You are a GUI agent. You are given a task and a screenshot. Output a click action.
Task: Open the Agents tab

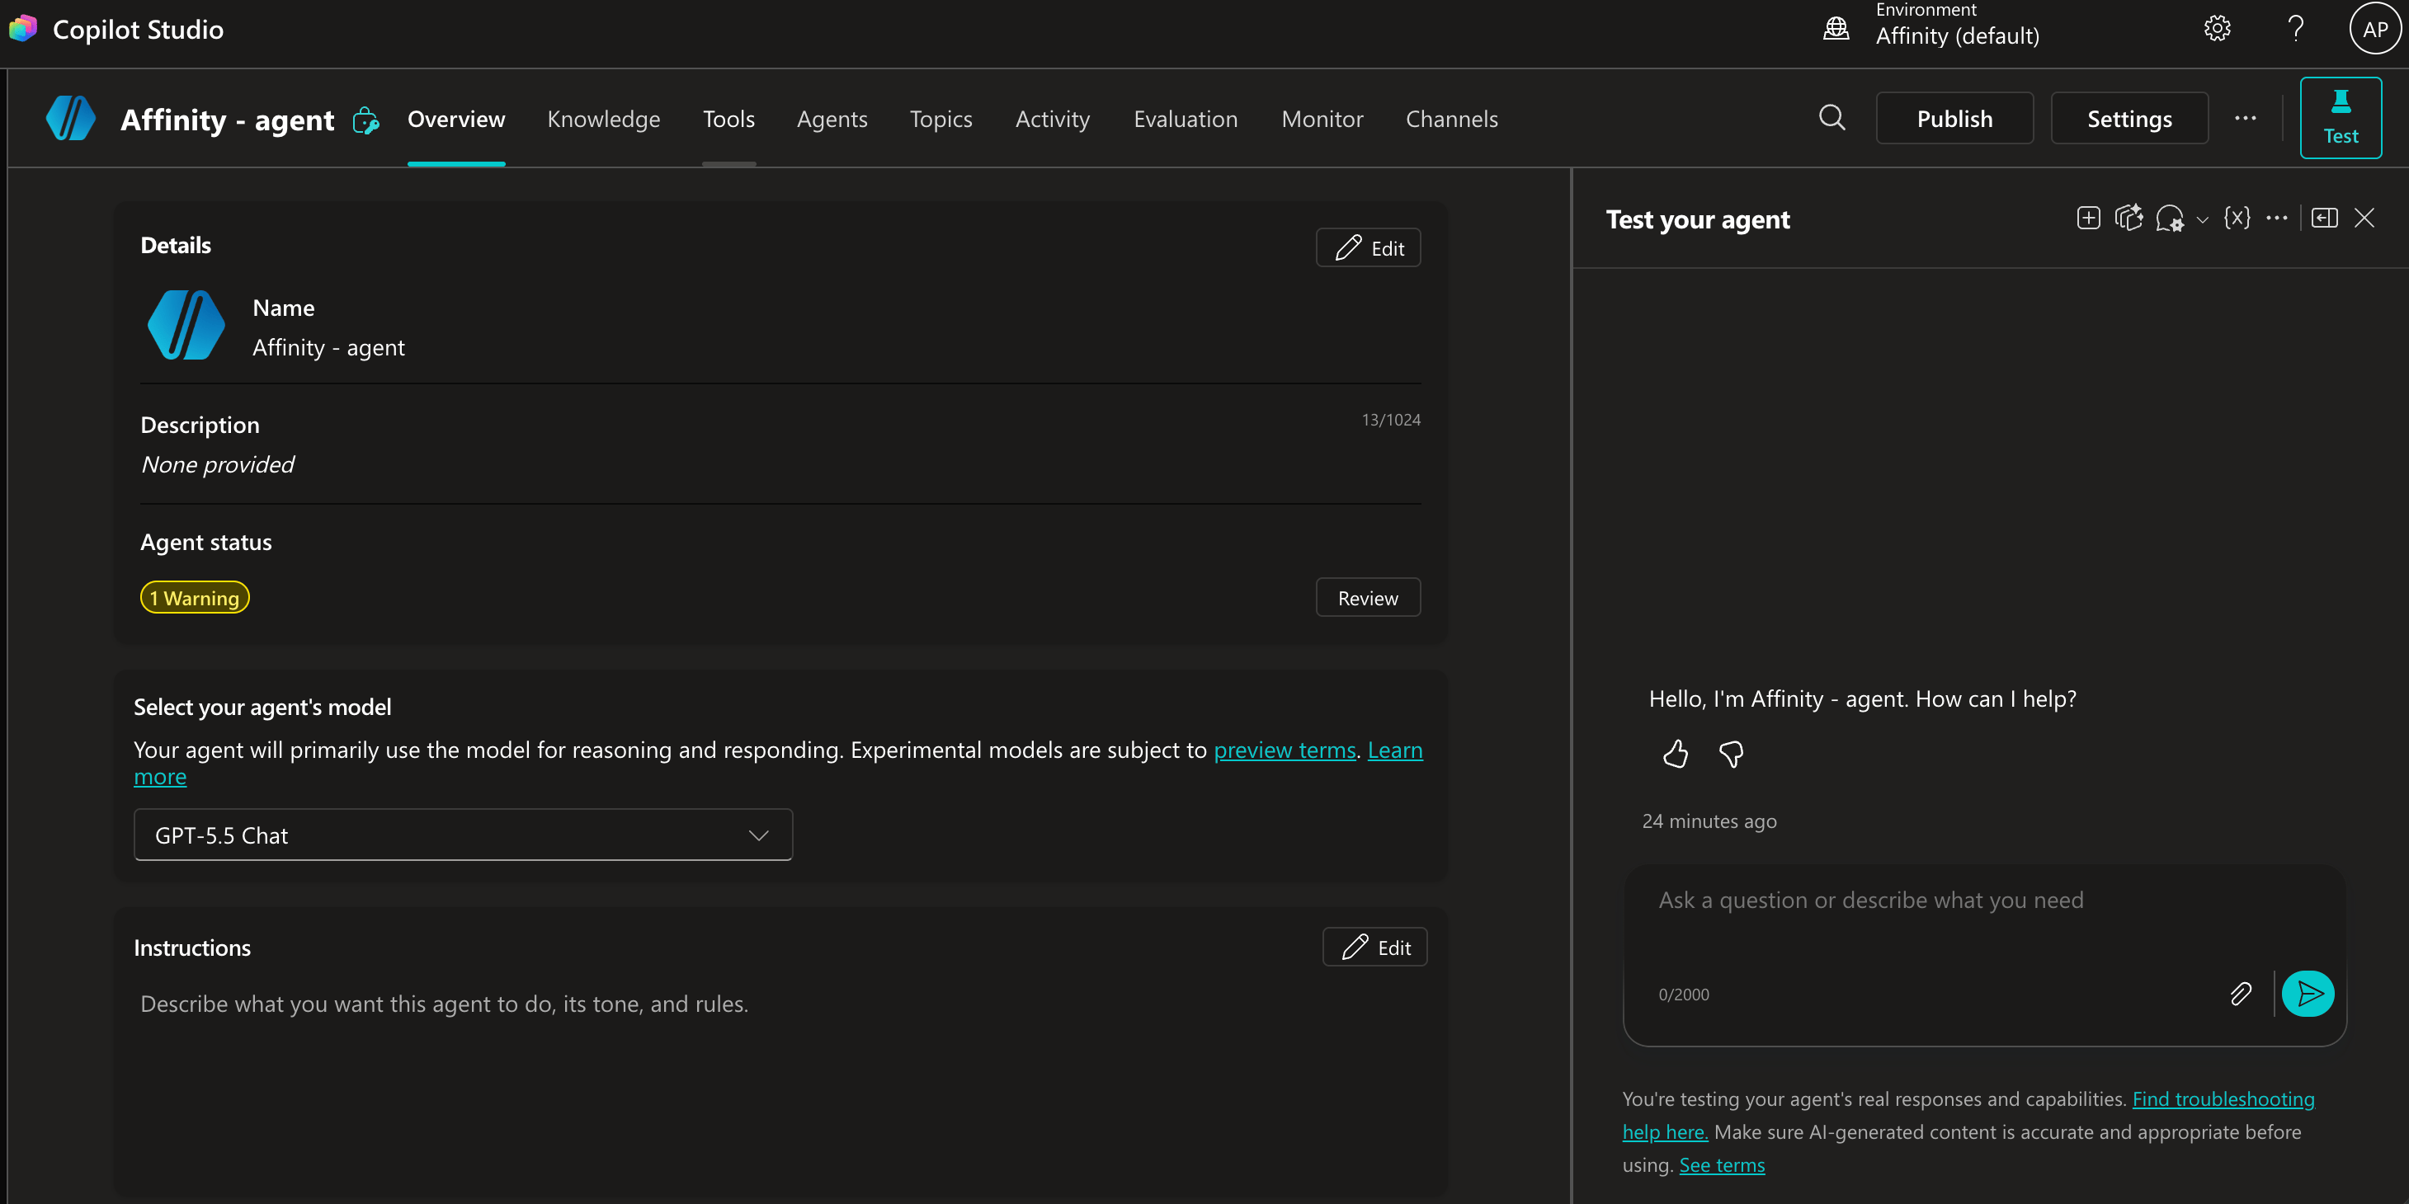[x=832, y=119]
